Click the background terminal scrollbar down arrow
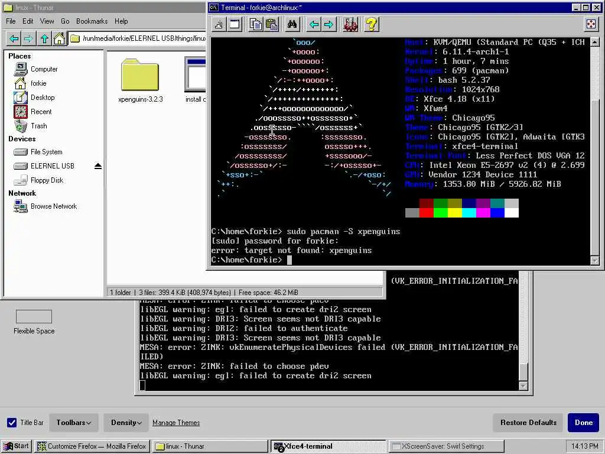Image resolution: width=605 pixels, height=454 pixels. (x=523, y=385)
